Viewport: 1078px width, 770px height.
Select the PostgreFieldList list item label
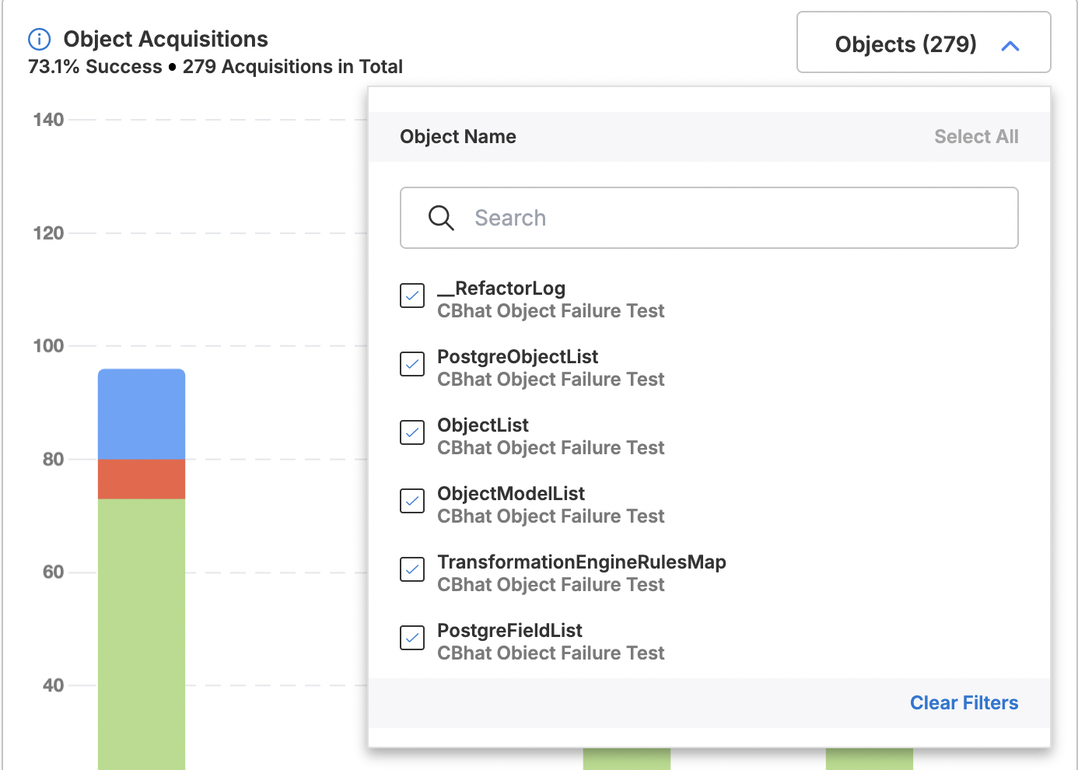(x=509, y=631)
